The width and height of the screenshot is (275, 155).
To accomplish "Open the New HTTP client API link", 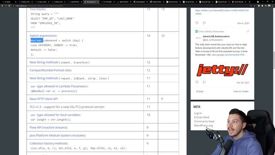I will 44,99.
